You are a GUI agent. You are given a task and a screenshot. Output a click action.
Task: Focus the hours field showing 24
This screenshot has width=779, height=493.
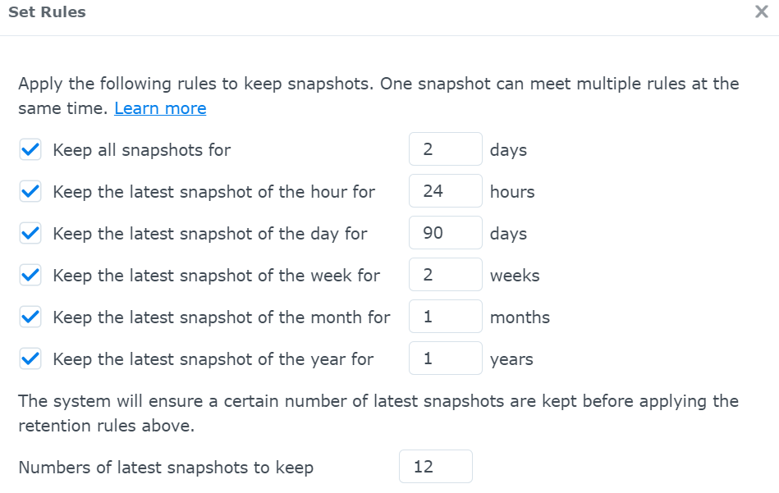[x=445, y=191]
